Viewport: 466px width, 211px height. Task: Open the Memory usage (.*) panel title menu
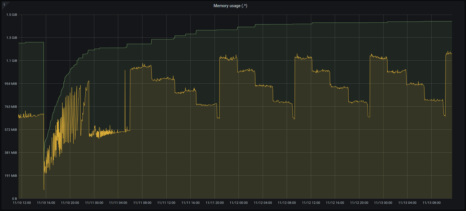point(230,6)
